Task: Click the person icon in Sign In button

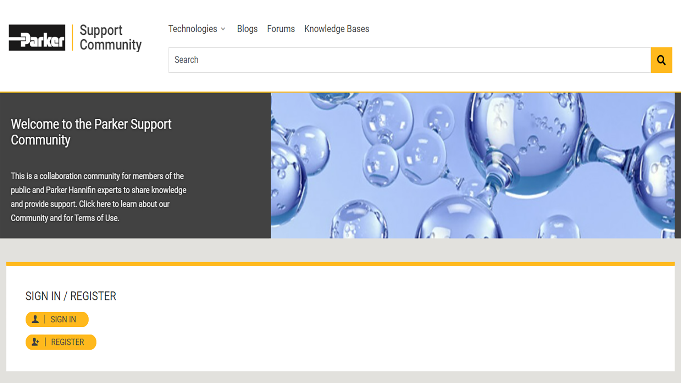Action: click(35, 319)
